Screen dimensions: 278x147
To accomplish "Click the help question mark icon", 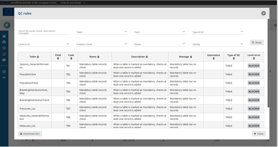I will (4, 48).
